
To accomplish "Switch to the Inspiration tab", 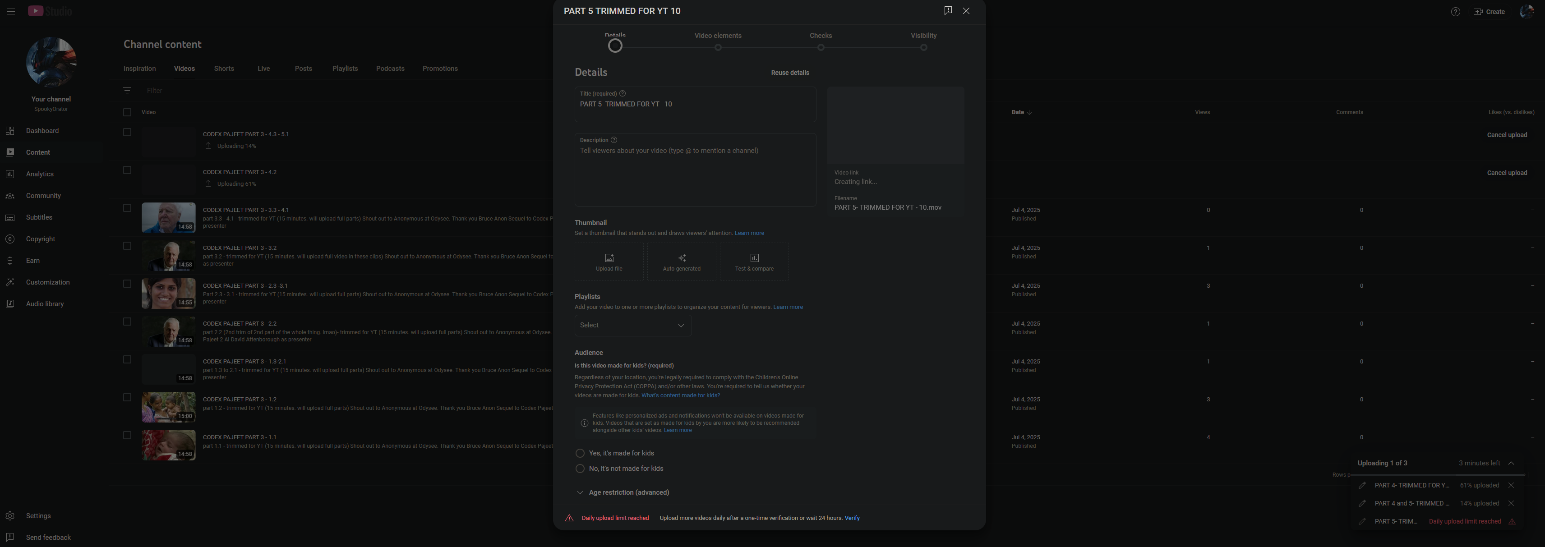I will (x=140, y=69).
